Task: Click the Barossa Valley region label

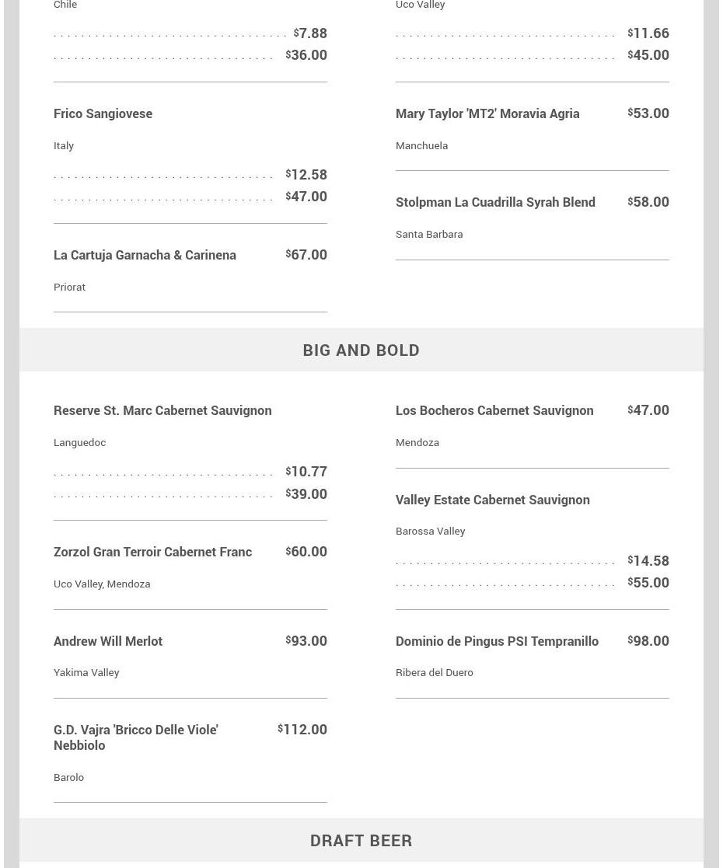Action: pyautogui.click(x=431, y=531)
